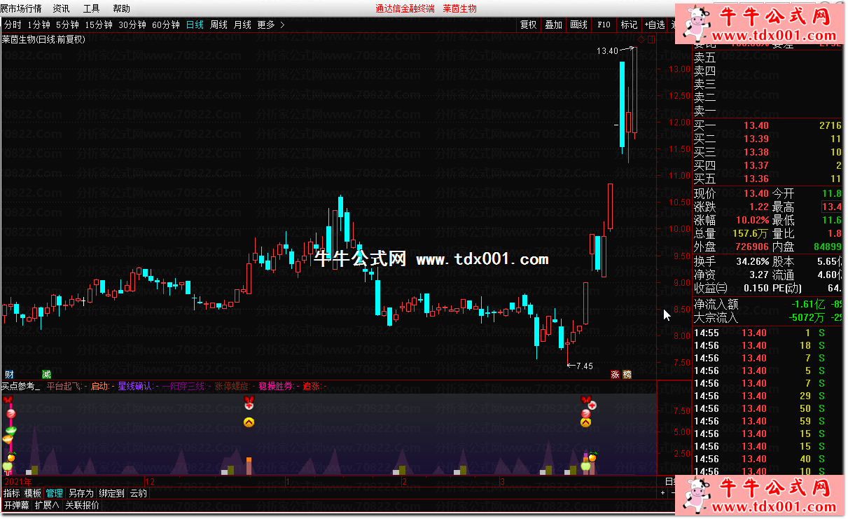Click the 标记 mark button
Screen dimensions: 848x519
[629, 25]
